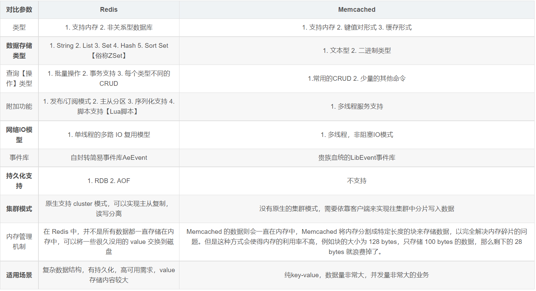Click the cell '1. 单线程的多路 IO 复用模型'
The width and height of the screenshot is (536, 291).
pos(109,135)
